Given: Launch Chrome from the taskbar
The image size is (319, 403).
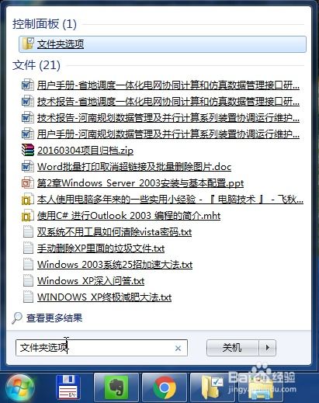Looking at the screenshot, I should pyautogui.click(x=165, y=387).
